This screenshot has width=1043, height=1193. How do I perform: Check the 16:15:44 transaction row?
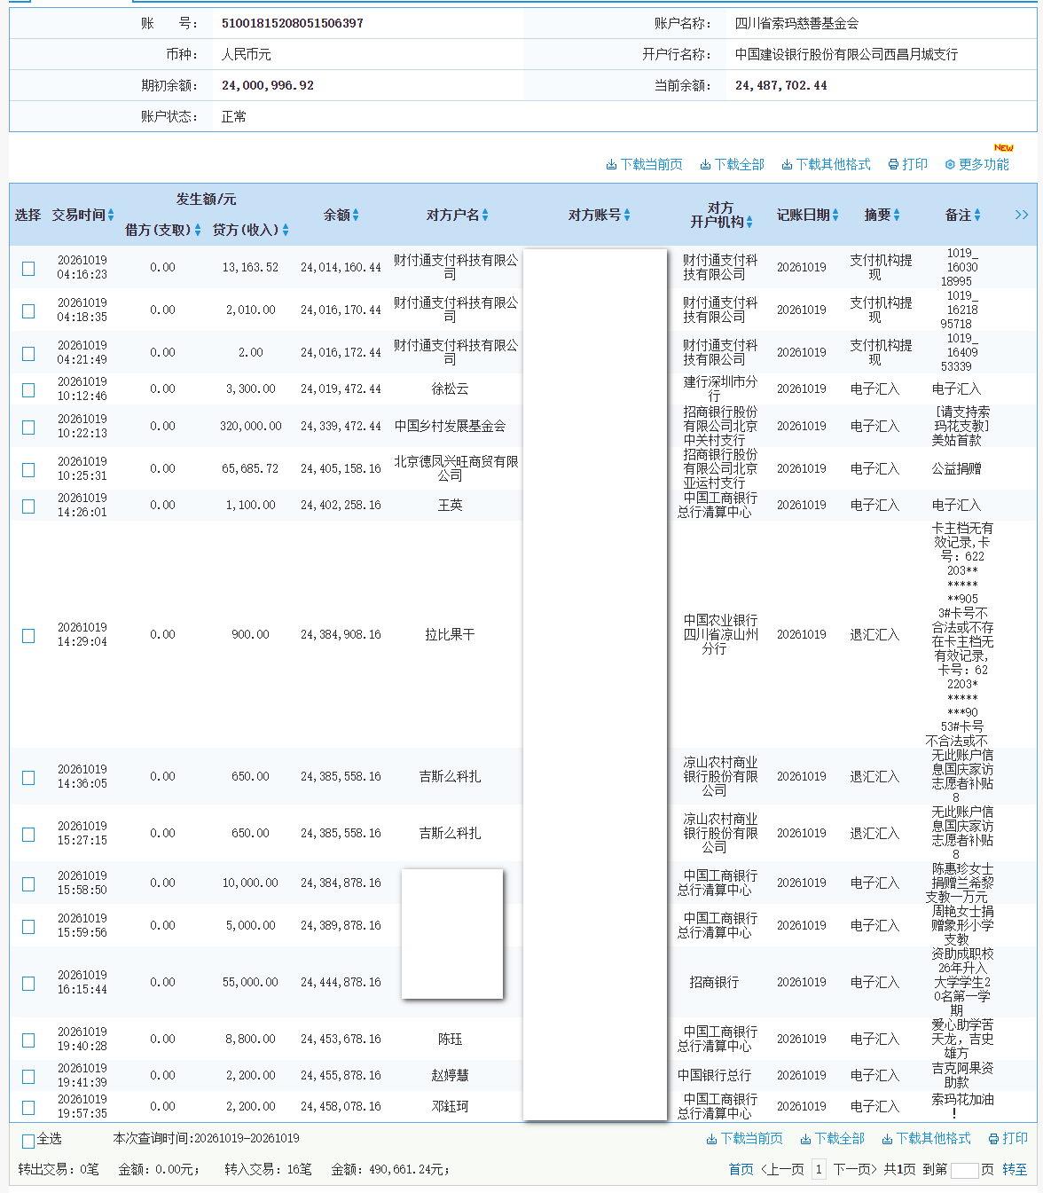point(28,983)
